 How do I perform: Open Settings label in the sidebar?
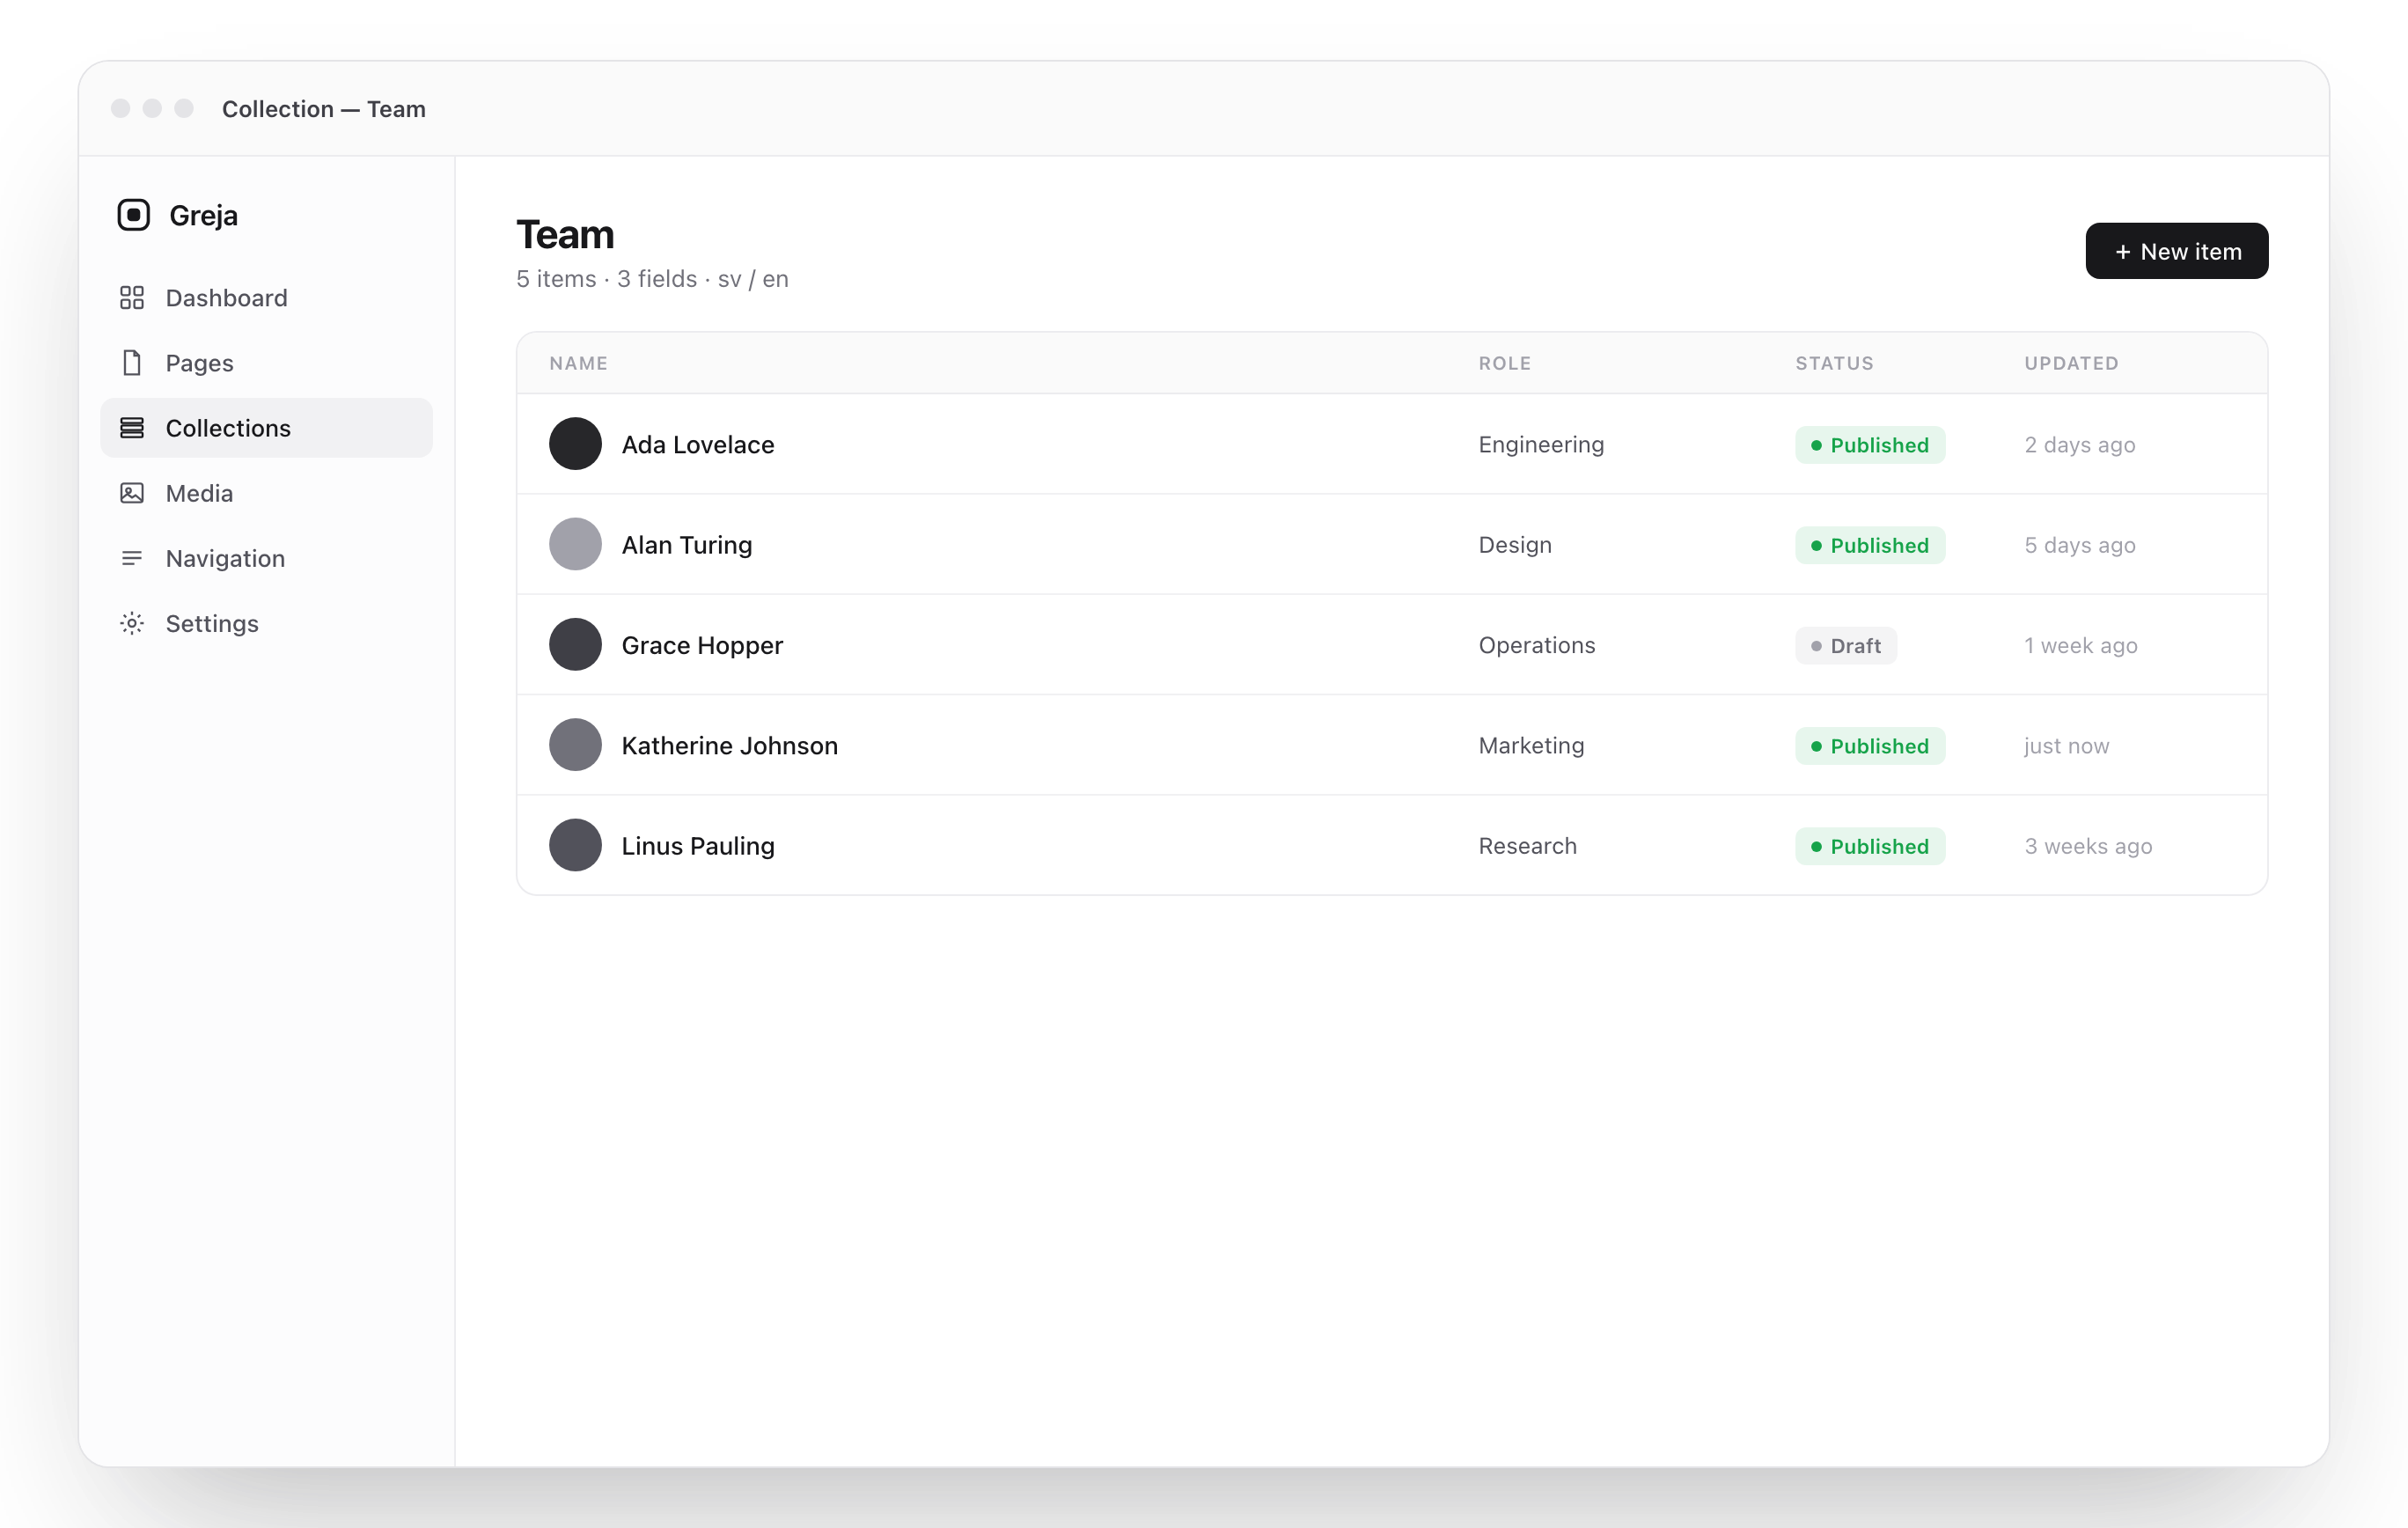(212, 623)
